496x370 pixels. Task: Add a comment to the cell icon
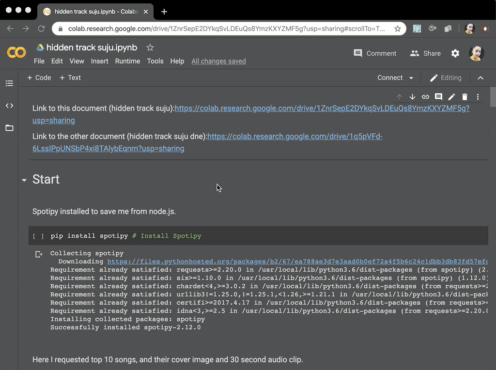(438, 97)
